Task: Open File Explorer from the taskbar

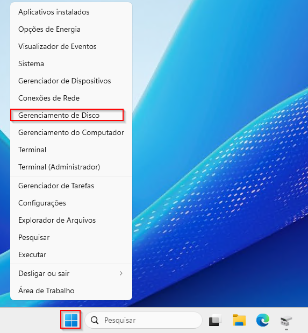Action: pos(239,320)
